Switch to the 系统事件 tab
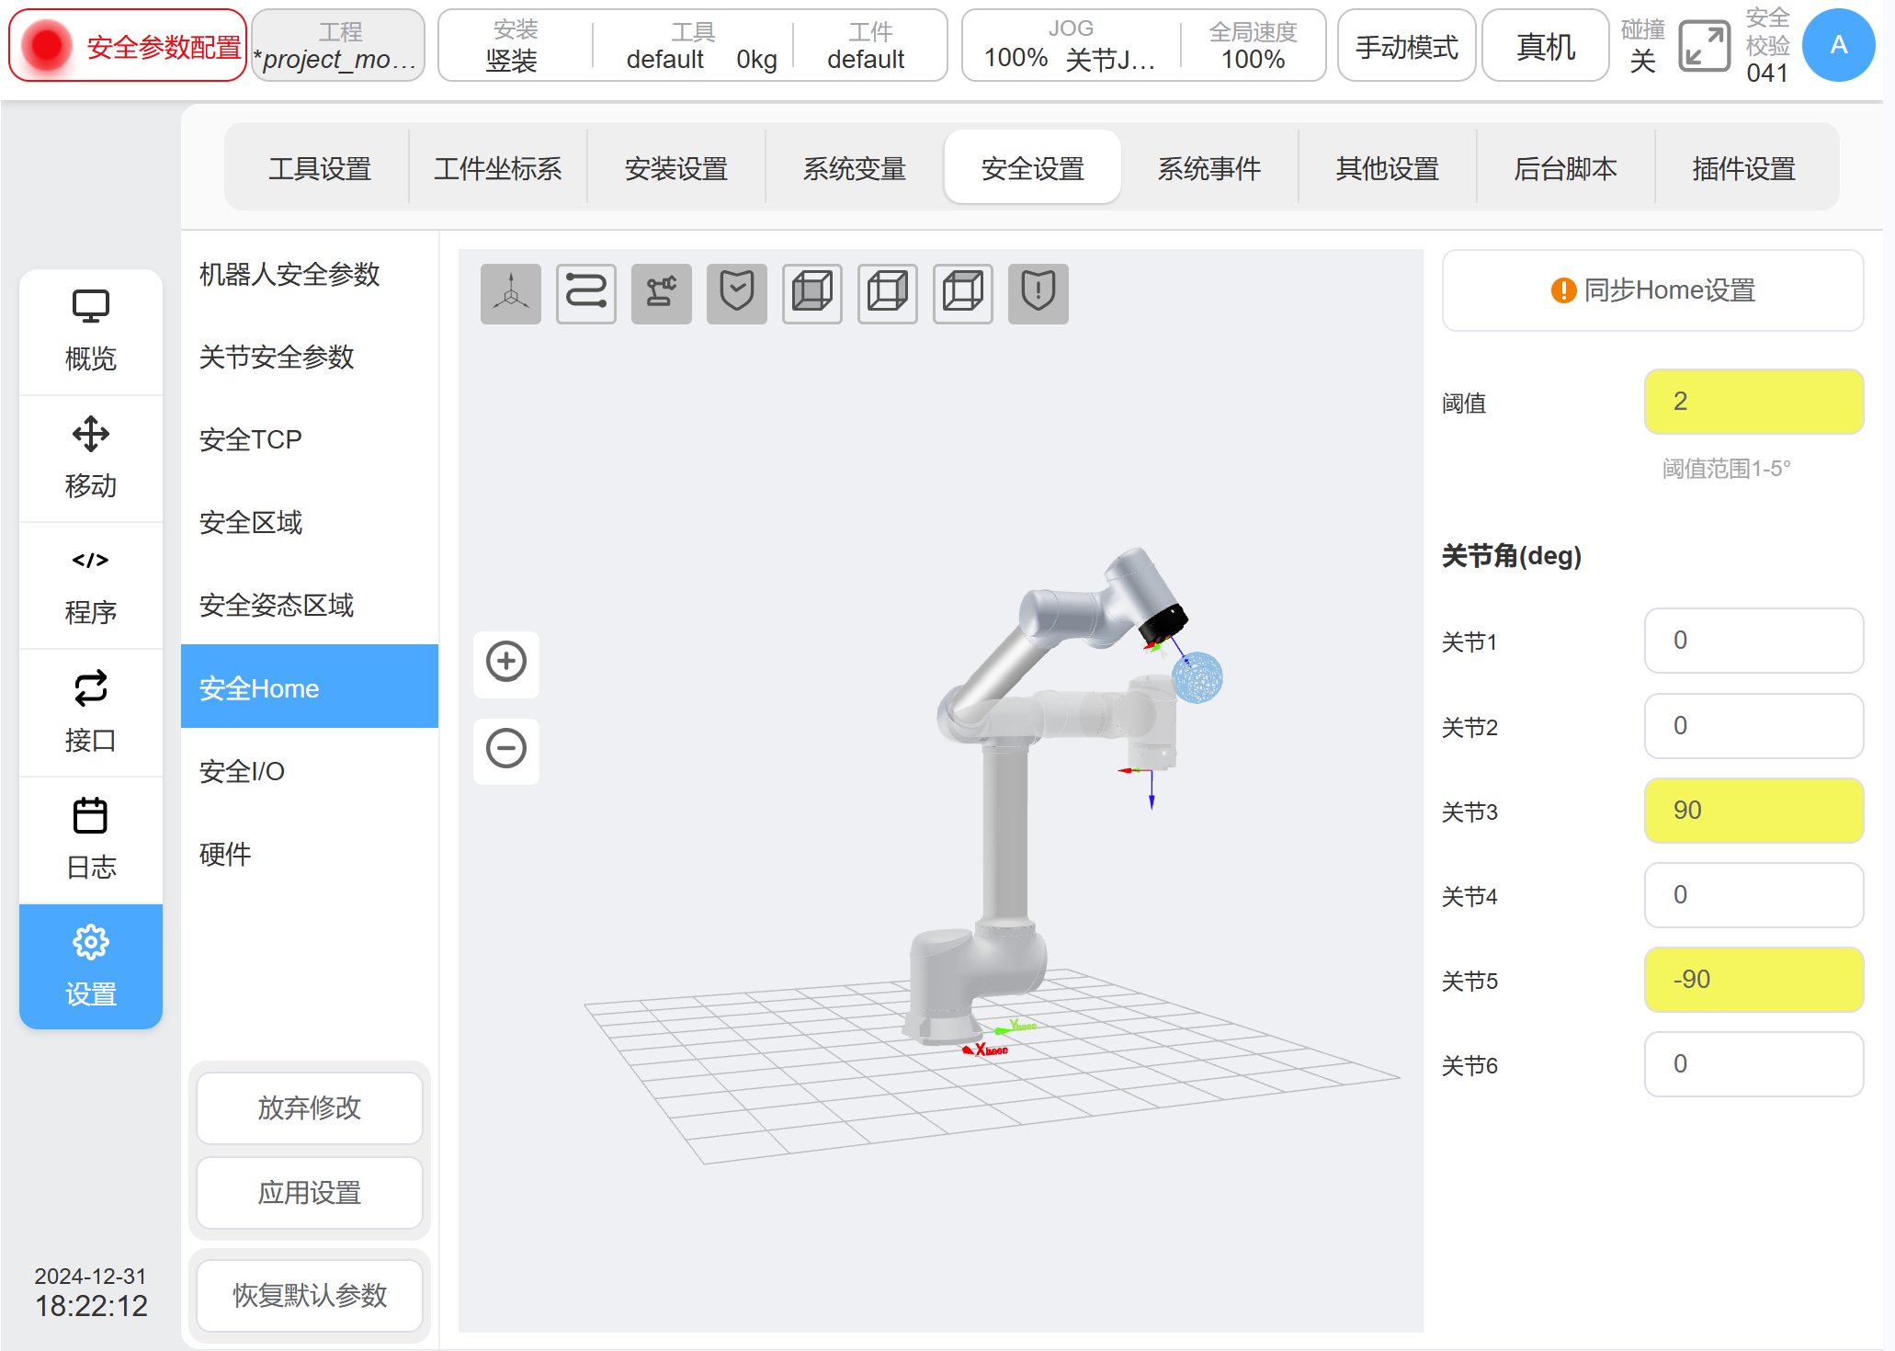 point(1208,168)
